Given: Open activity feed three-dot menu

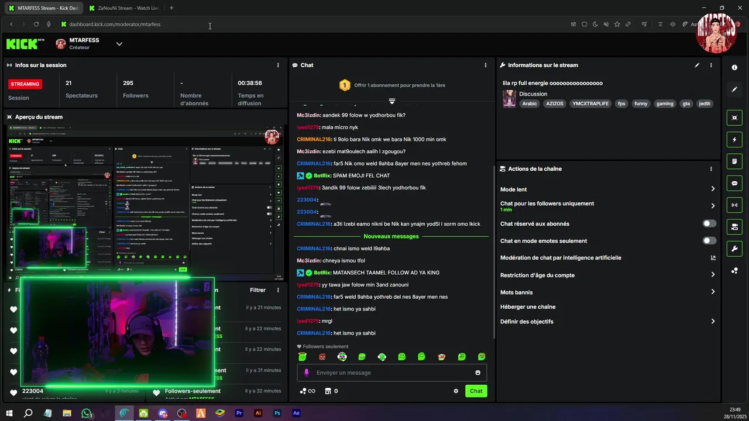Looking at the screenshot, I should click(x=278, y=290).
